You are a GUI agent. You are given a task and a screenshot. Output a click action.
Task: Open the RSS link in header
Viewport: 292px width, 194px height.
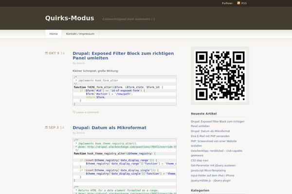[244, 3]
